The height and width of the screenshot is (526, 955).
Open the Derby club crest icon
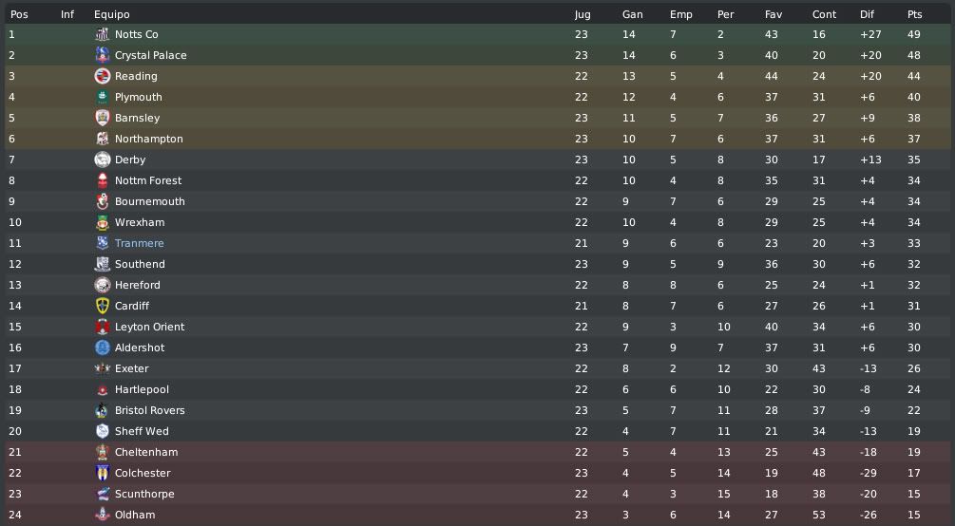coord(103,160)
